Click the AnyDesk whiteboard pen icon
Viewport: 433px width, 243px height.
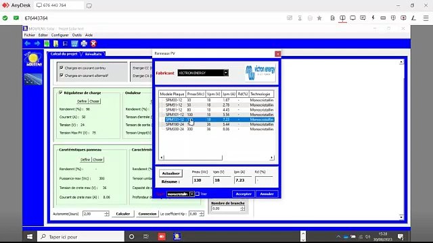pyautogui.click(x=413, y=18)
